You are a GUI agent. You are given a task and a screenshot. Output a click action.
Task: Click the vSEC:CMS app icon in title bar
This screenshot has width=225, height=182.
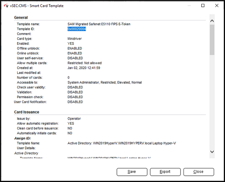point(6,6)
